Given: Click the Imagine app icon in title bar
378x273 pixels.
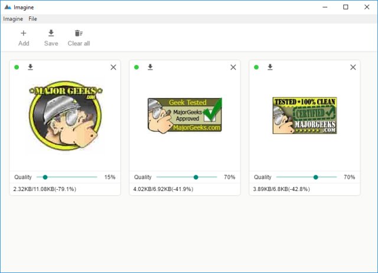Looking at the screenshot, I should coord(8,7).
